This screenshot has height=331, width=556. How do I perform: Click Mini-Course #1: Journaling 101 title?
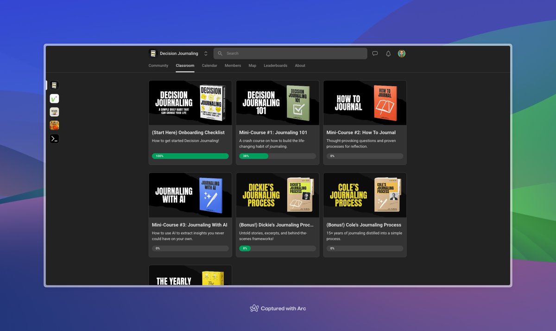coord(273,133)
